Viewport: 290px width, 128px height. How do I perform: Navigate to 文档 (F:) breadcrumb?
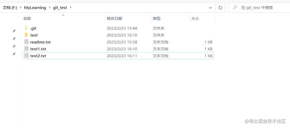10,8
